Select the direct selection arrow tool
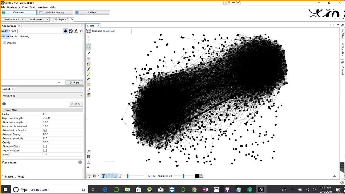Screen dimensions: 345x194 [x=88, y=36]
